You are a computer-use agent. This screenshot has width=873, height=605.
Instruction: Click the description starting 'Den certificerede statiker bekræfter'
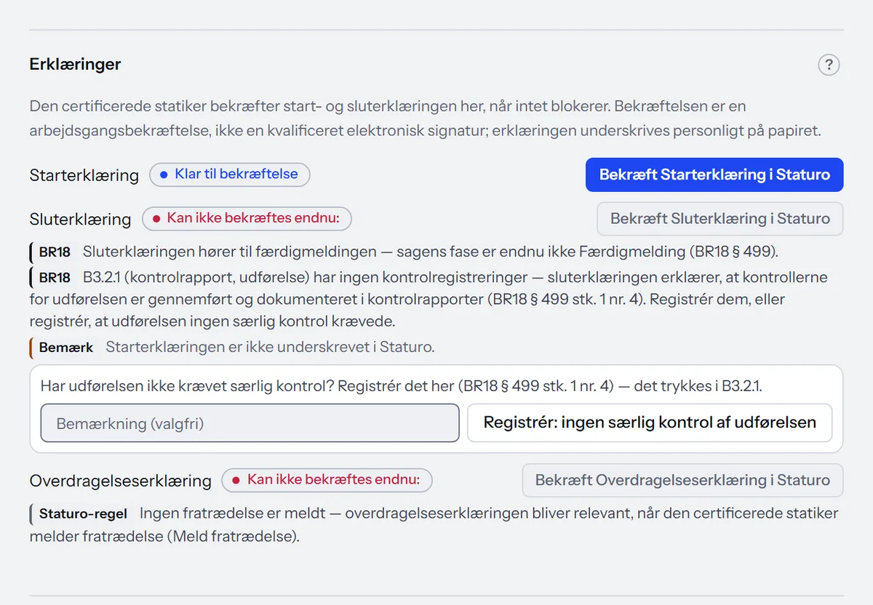point(424,119)
